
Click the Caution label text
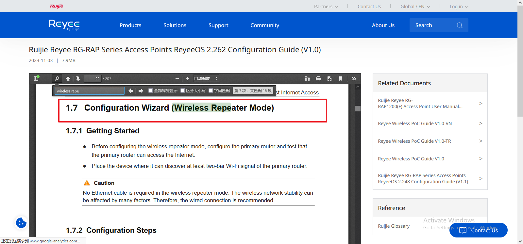104,183
